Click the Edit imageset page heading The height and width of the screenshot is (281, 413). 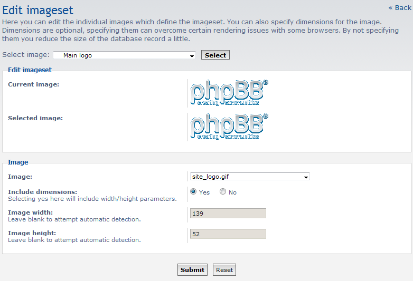pos(38,10)
